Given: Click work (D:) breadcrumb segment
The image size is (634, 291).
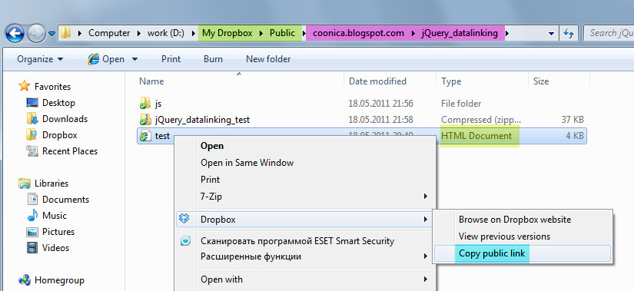Looking at the screenshot, I should point(166,33).
